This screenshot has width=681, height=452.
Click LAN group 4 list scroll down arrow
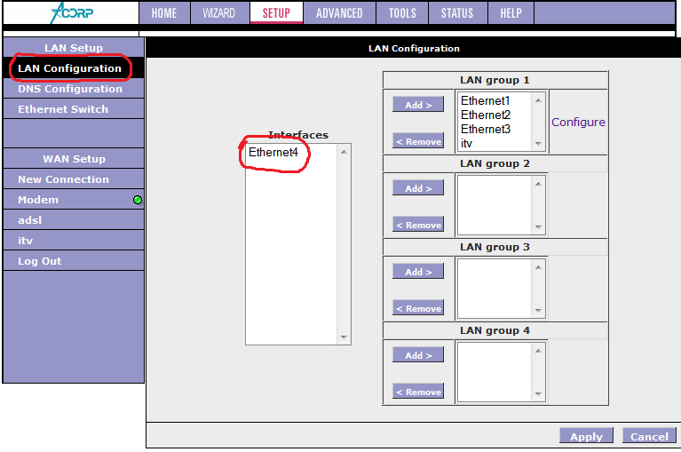pyautogui.click(x=538, y=393)
